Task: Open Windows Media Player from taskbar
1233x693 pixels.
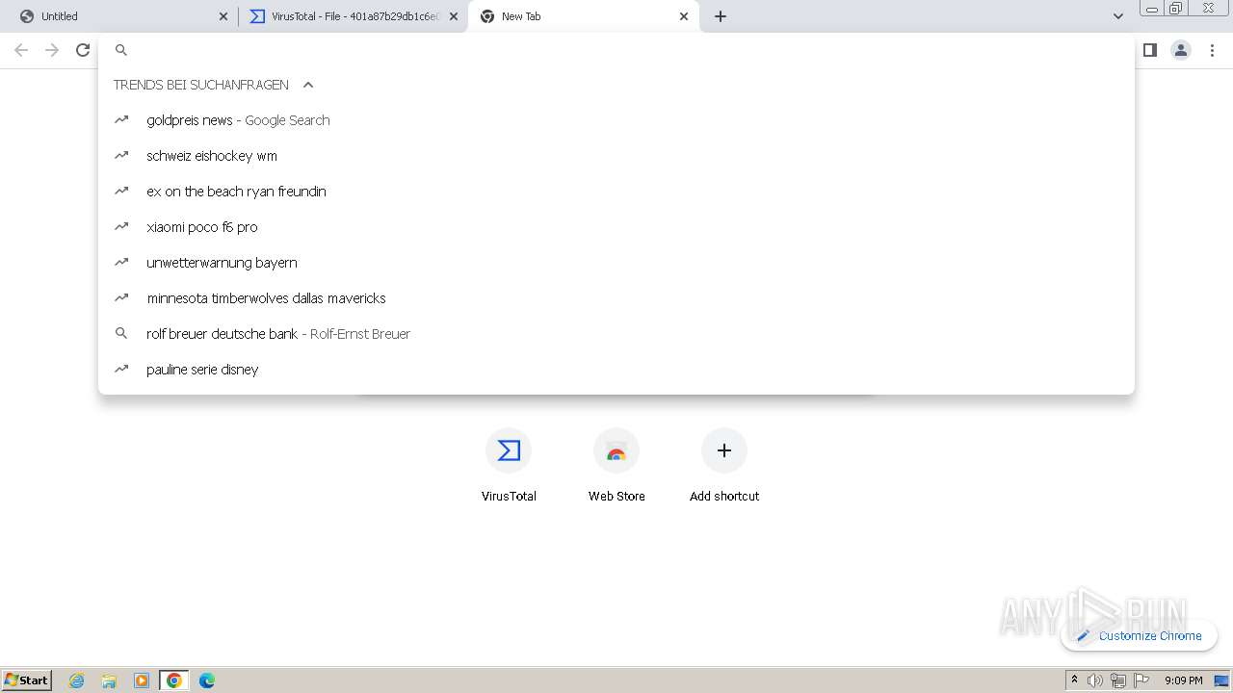Action: pyautogui.click(x=142, y=680)
